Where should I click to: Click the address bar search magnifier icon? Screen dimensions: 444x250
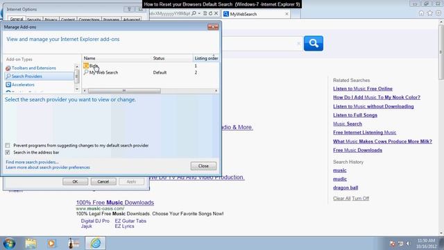[x=194, y=13]
